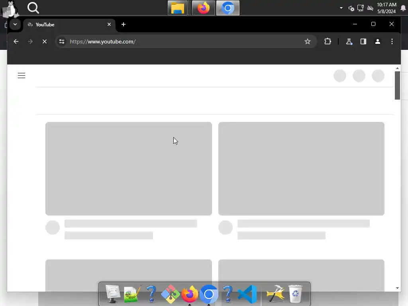Go back to the previous page
Image resolution: width=408 pixels, height=306 pixels.
pos(16,41)
